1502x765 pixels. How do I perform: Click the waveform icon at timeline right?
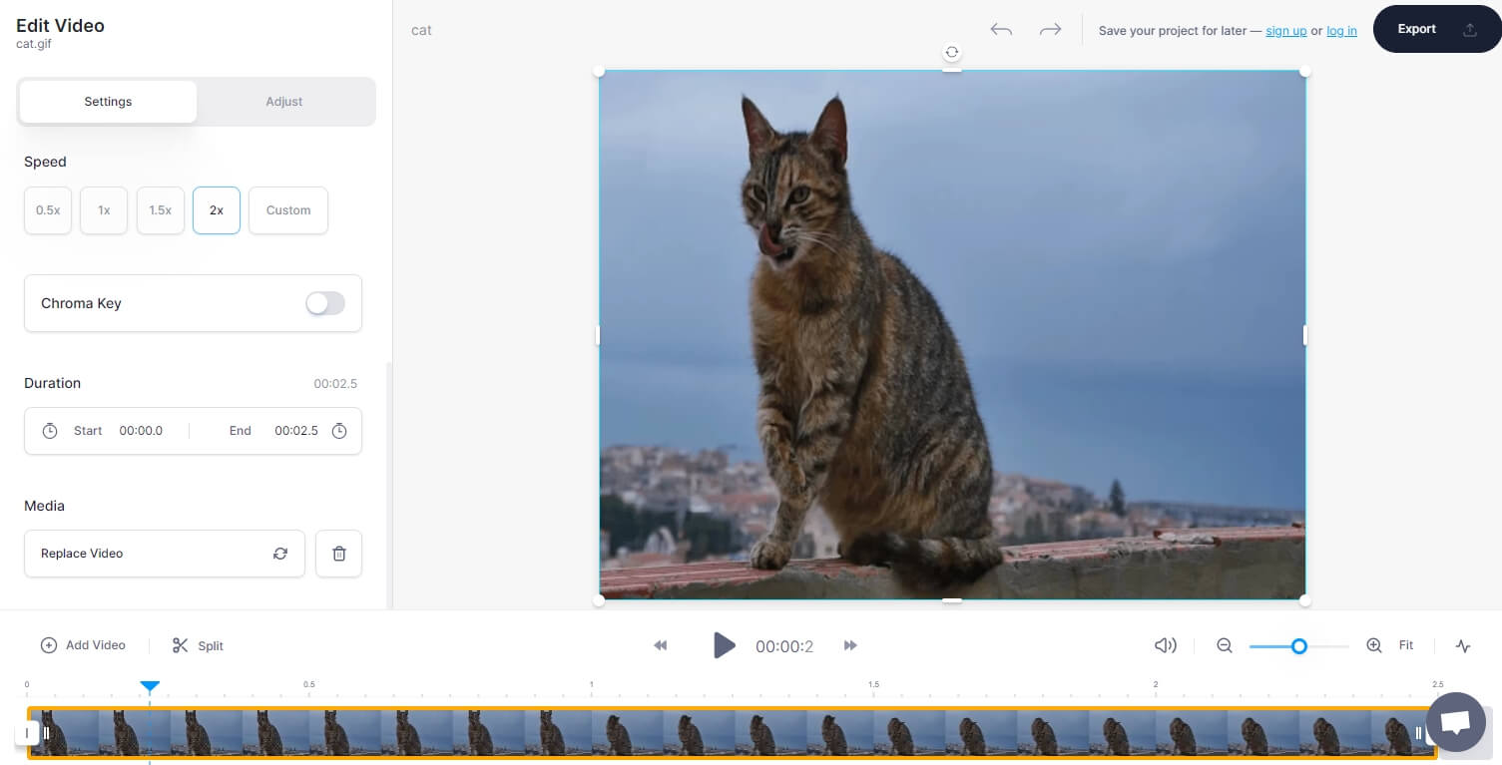click(x=1463, y=645)
